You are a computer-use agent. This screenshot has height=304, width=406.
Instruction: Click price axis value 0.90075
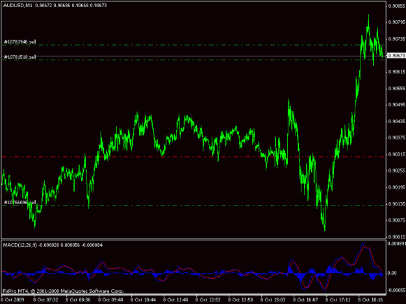[397, 220]
